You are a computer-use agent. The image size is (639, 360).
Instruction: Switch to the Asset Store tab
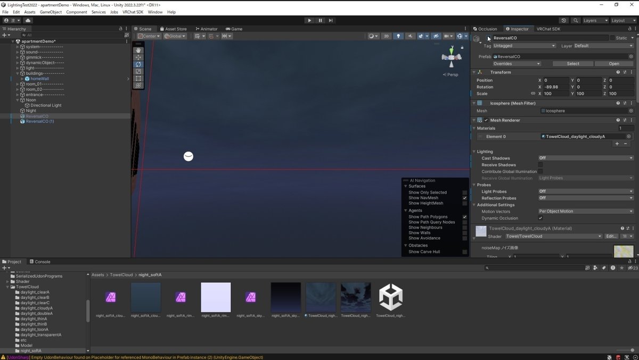[173, 29]
